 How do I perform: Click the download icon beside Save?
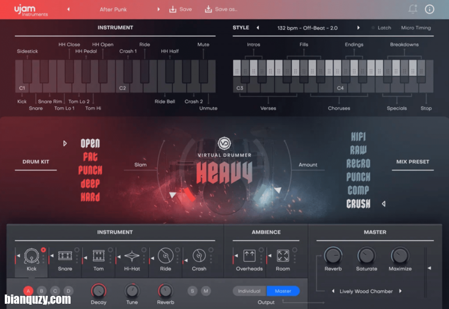(173, 10)
